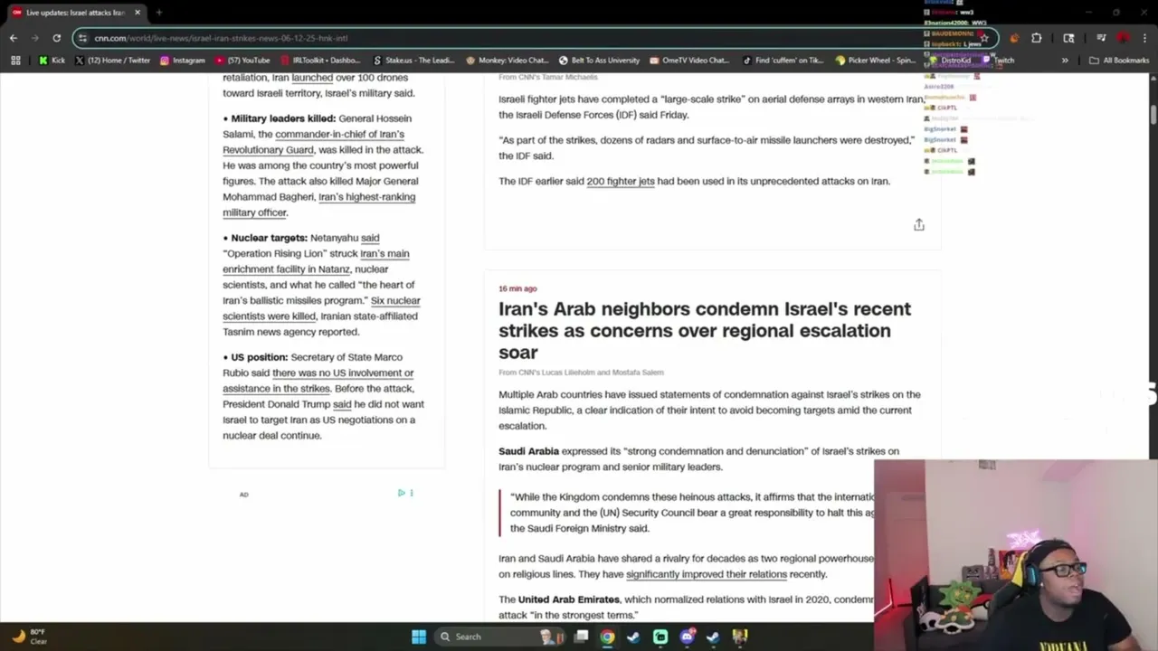Open the Extensions puzzle icon
Screen dimensions: 1158x651
pos(1037,38)
